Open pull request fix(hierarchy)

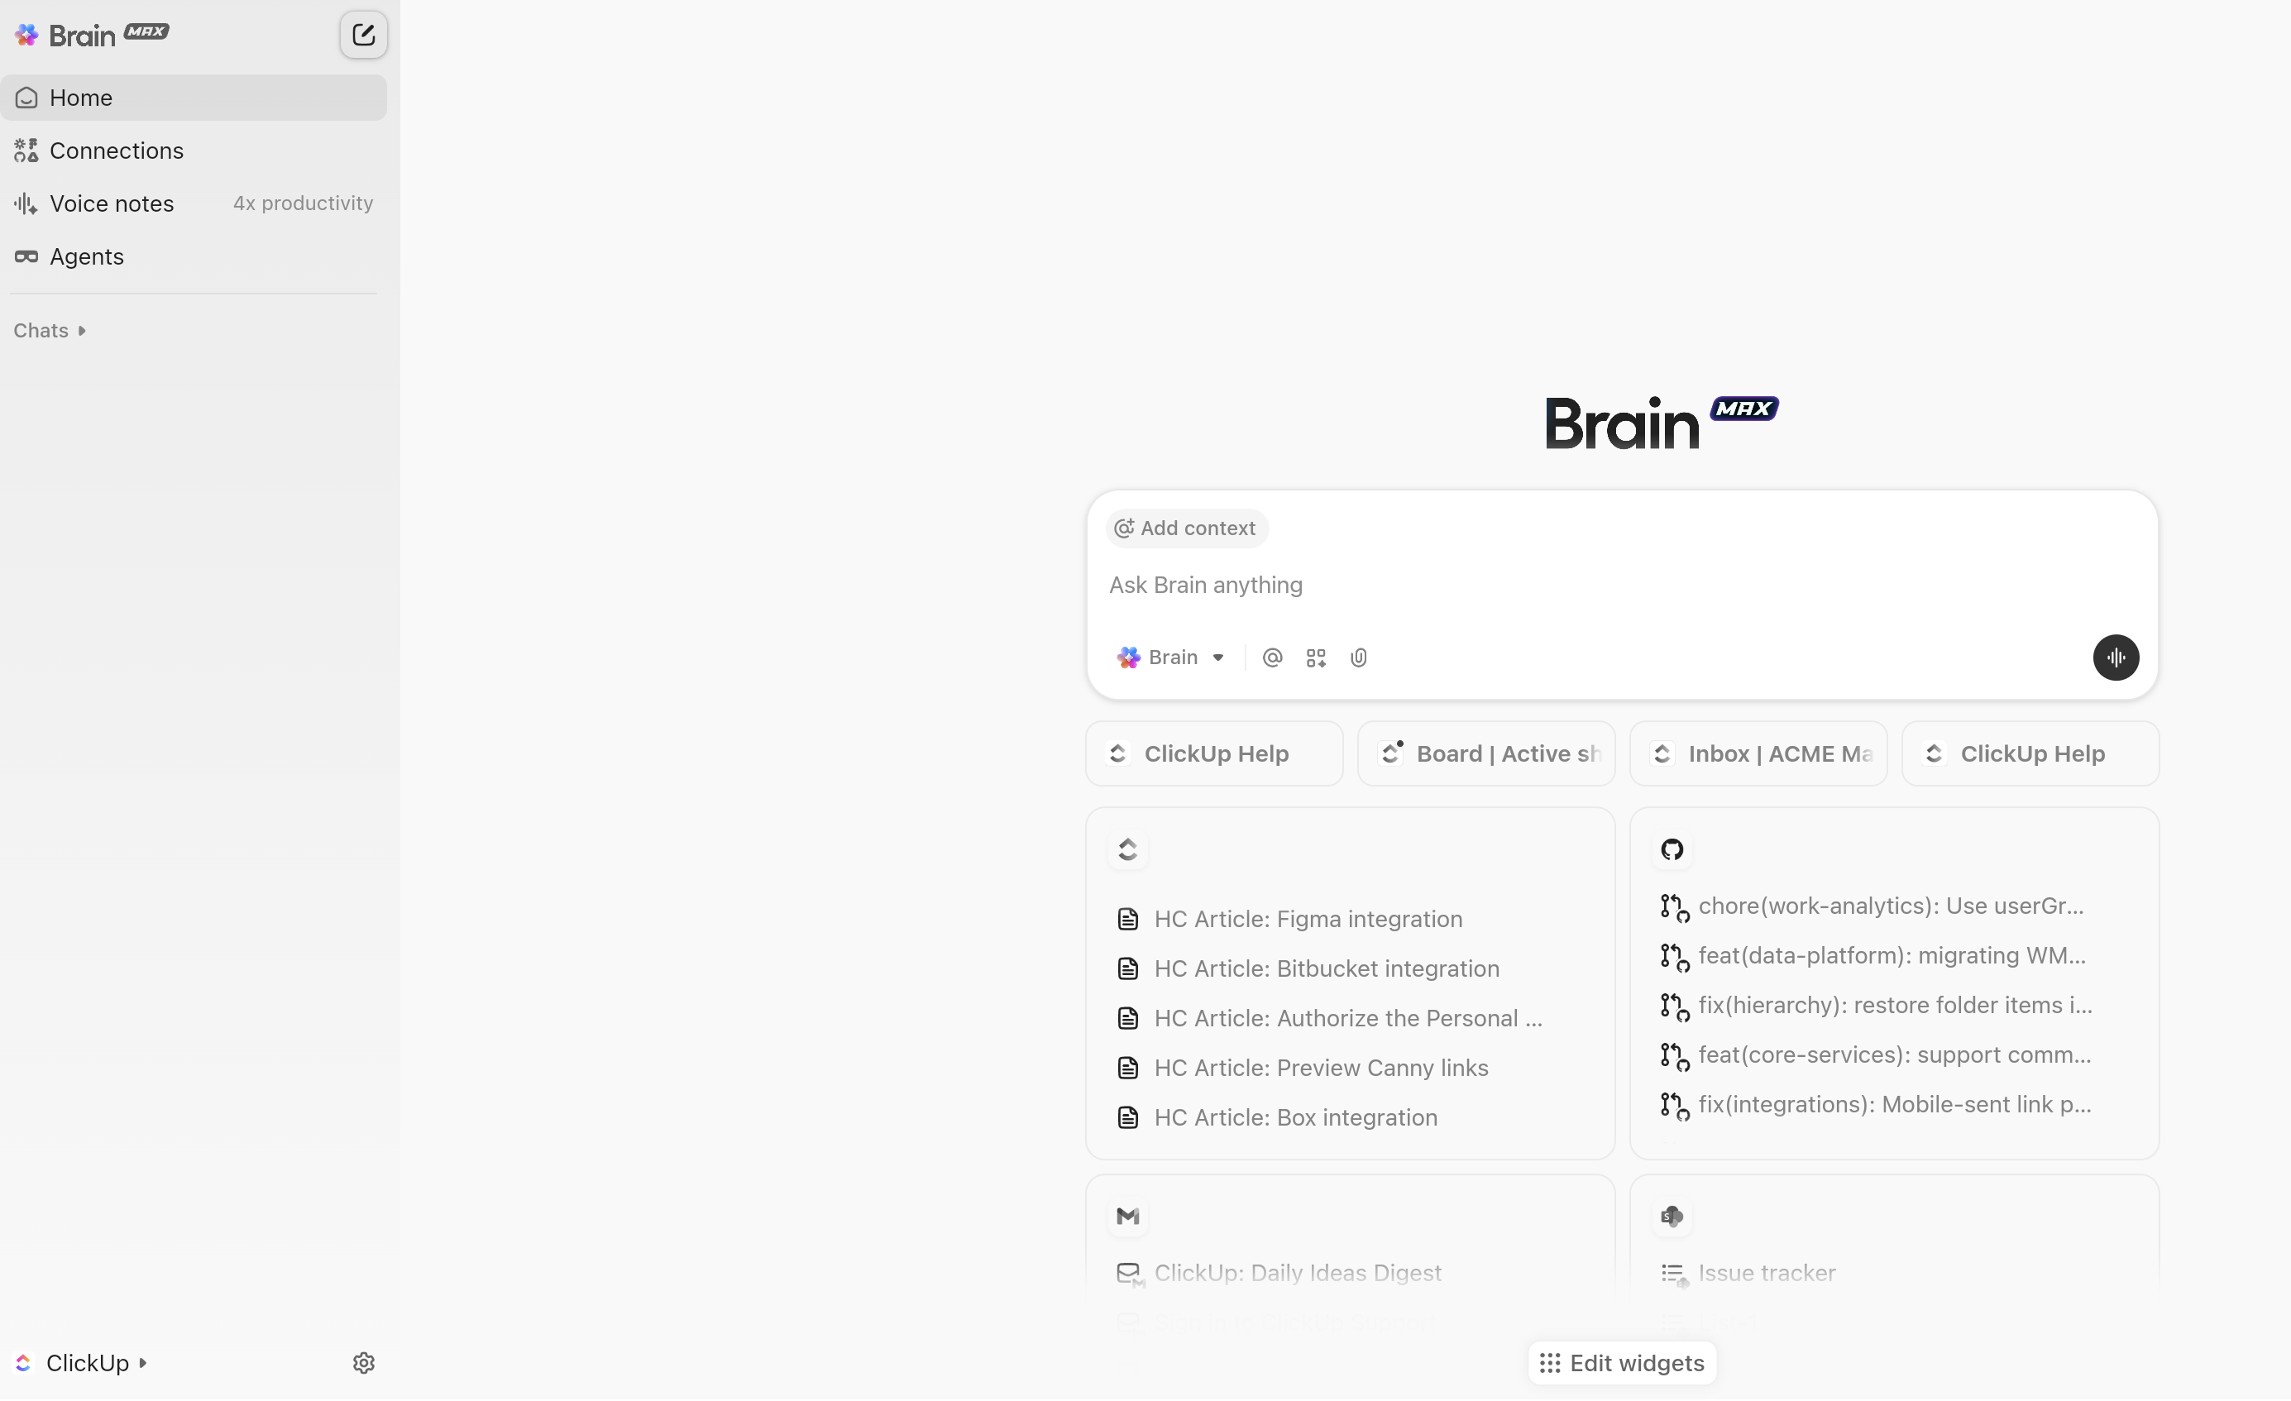click(1895, 1006)
